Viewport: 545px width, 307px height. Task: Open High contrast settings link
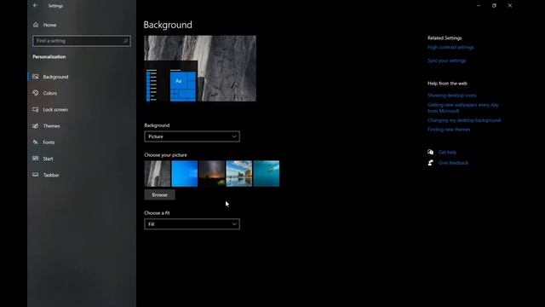(x=450, y=48)
